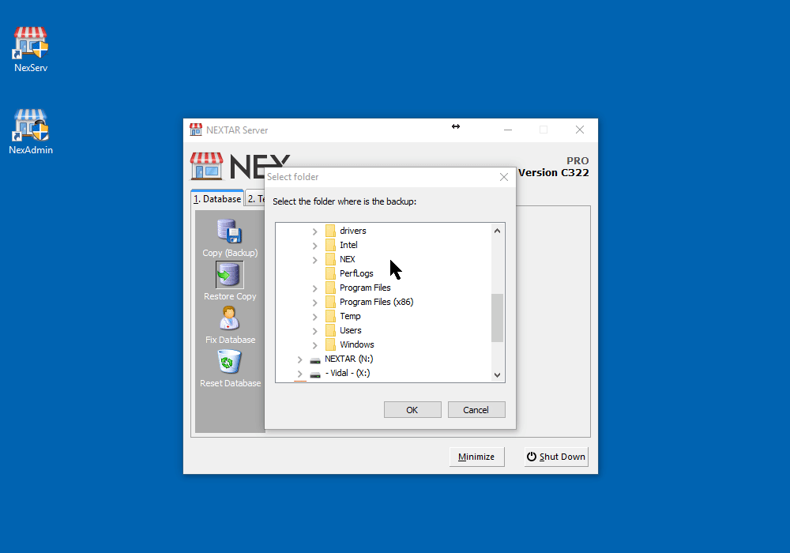Select the Users folder name

tap(350, 330)
